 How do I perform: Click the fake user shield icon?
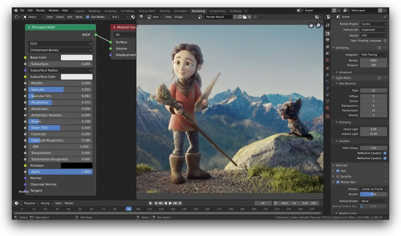click(235, 17)
